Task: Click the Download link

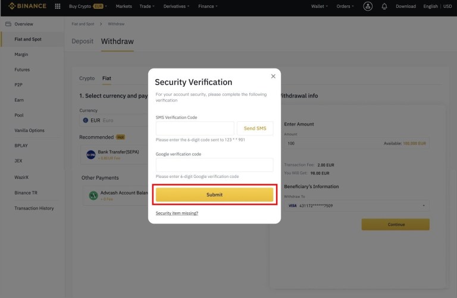Action: 406,6
